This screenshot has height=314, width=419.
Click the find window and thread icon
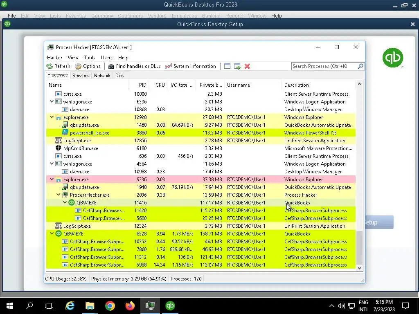click(237, 66)
